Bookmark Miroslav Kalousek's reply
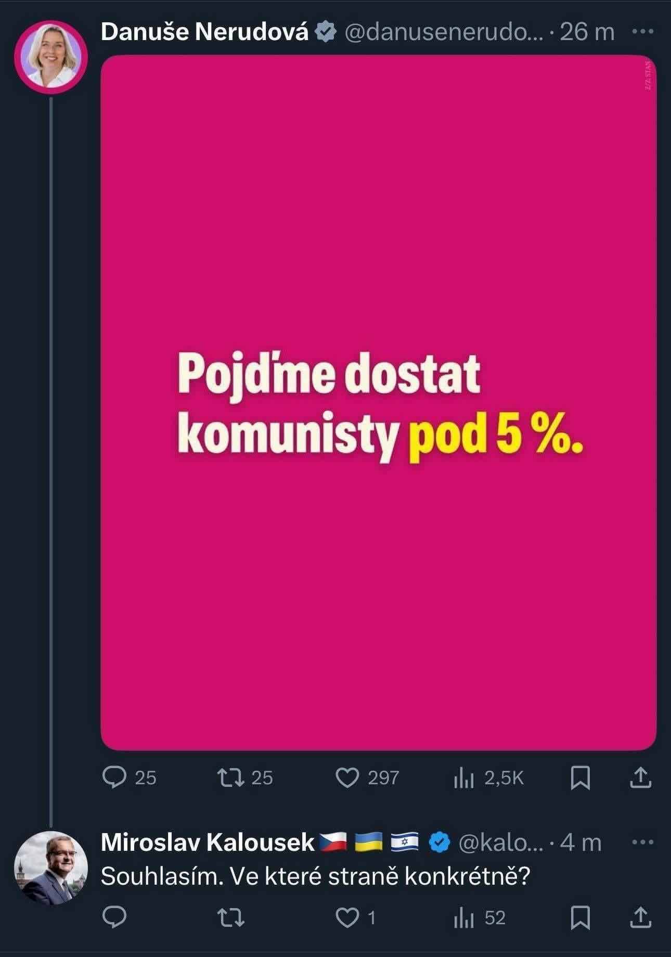Image resolution: width=671 pixels, height=957 pixels. point(580,917)
